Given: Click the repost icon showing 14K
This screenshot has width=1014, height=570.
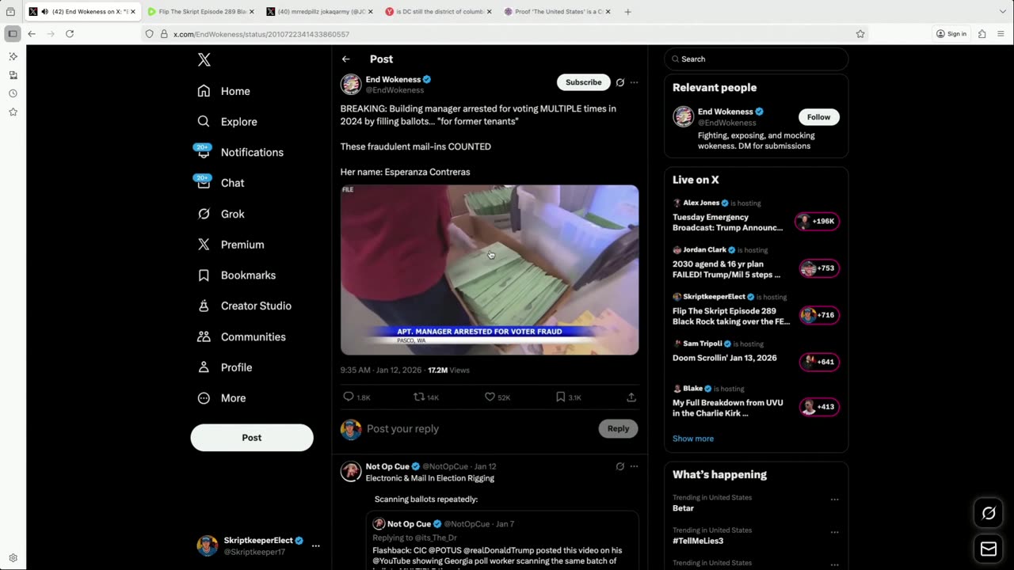Looking at the screenshot, I should [x=418, y=397].
